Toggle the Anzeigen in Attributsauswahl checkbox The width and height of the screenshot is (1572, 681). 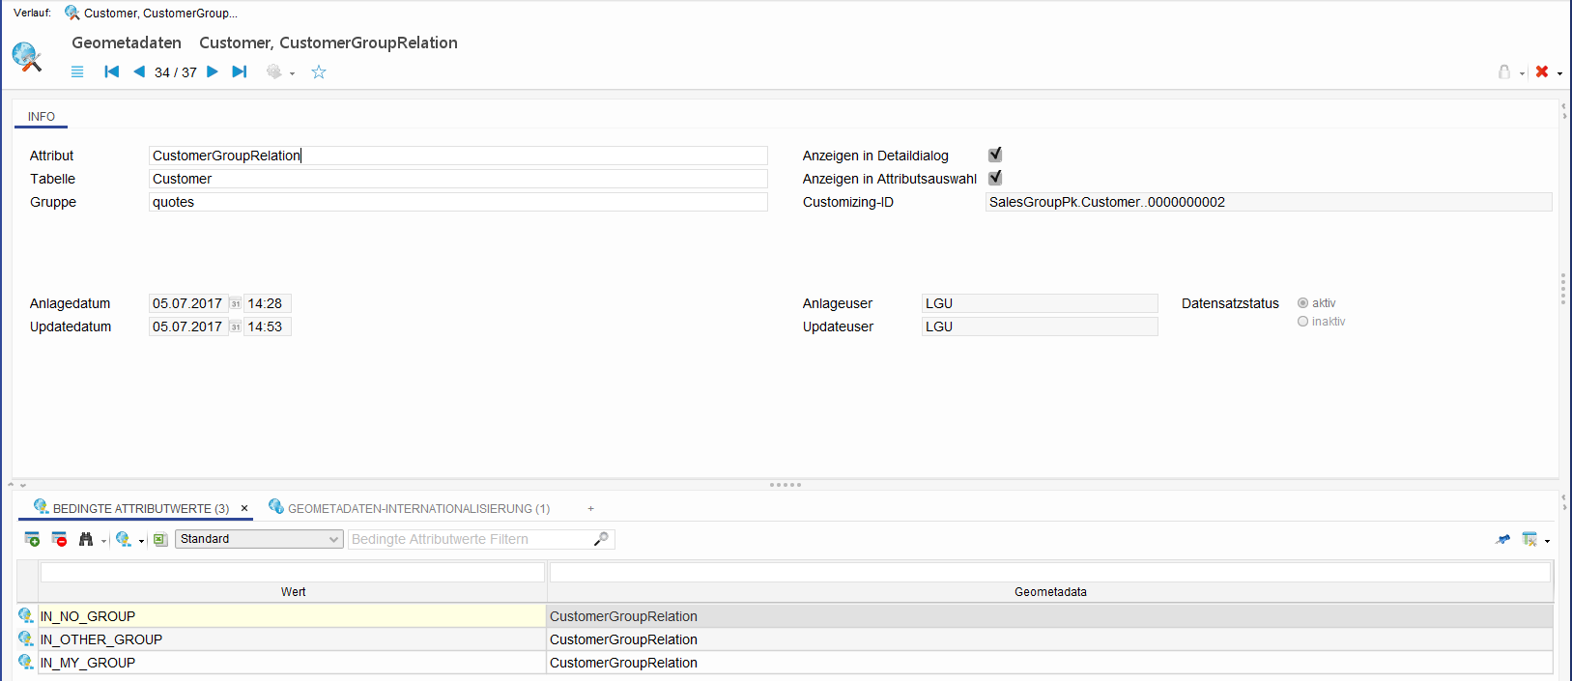click(x=995, y=178)
